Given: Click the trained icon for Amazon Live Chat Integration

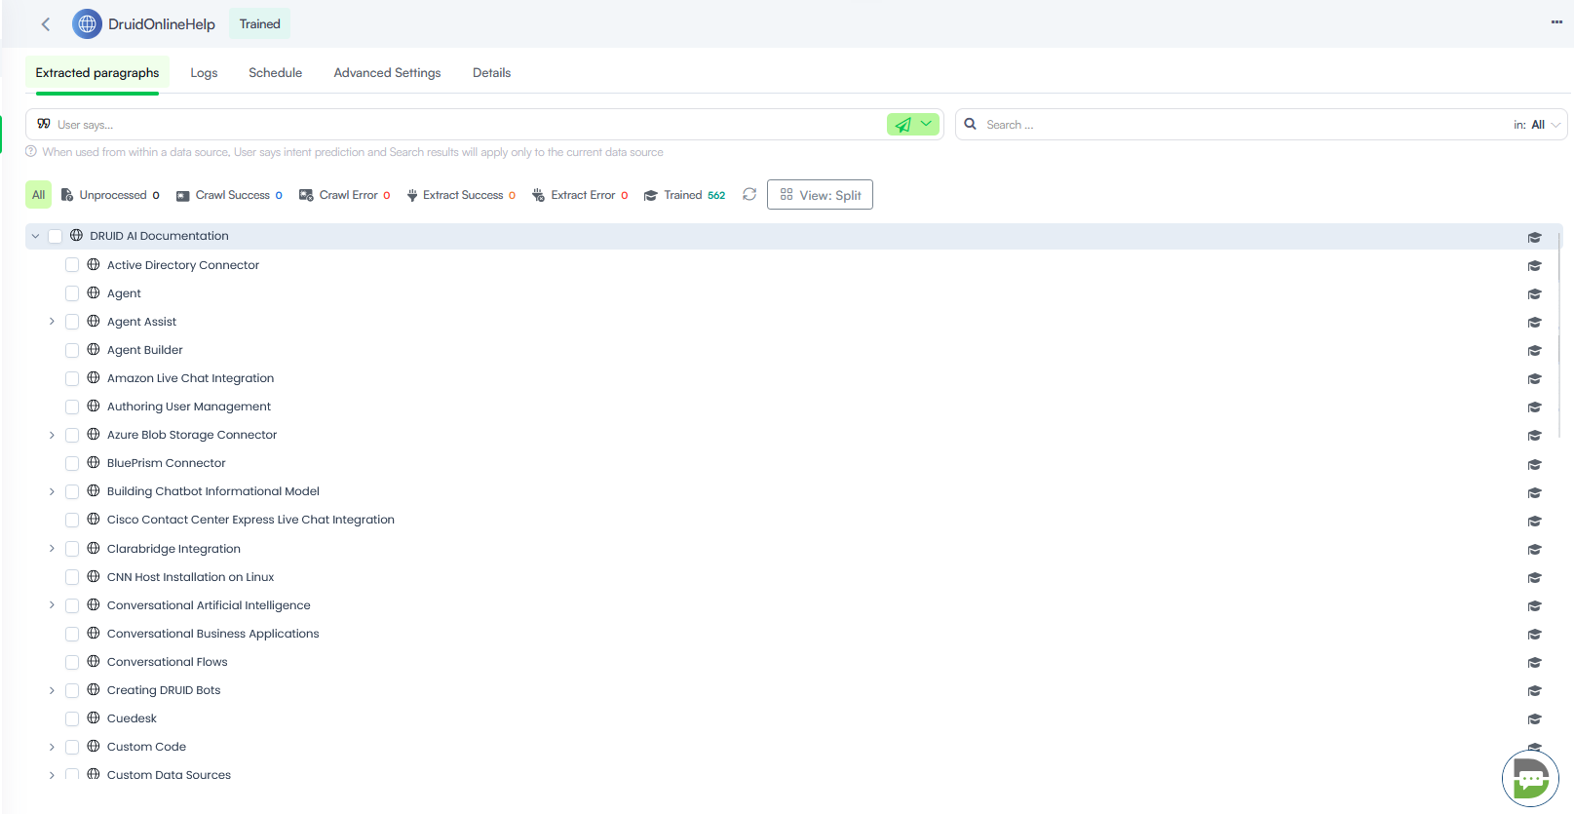Looking at the screenshot, I should [1535, 378].
